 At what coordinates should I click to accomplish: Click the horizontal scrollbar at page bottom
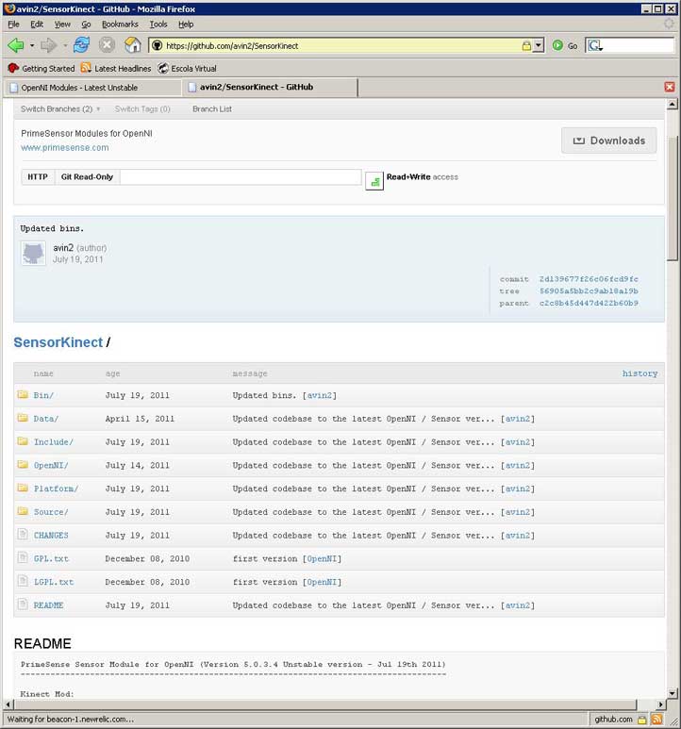pyautogui.click(x=324, y=704)
